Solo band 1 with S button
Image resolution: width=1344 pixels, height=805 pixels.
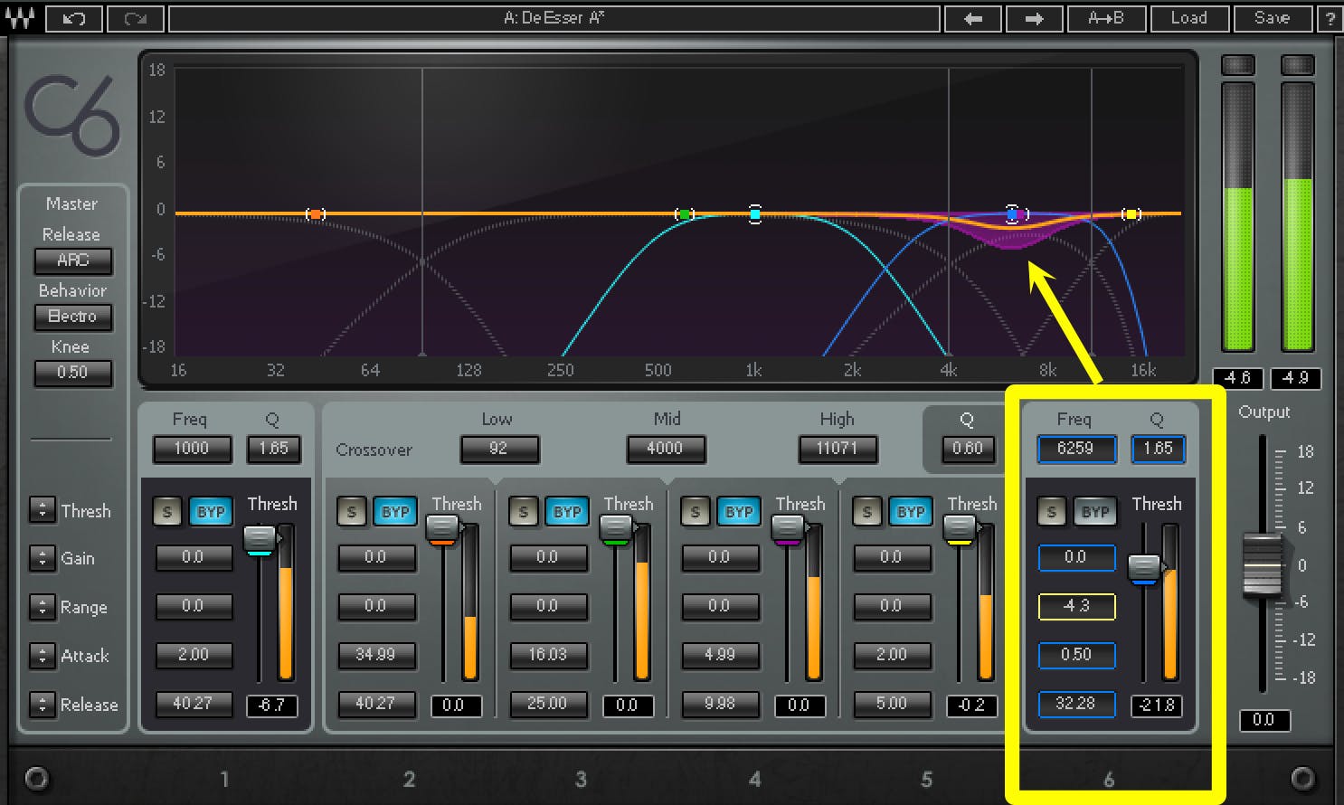tap(166, 512)
